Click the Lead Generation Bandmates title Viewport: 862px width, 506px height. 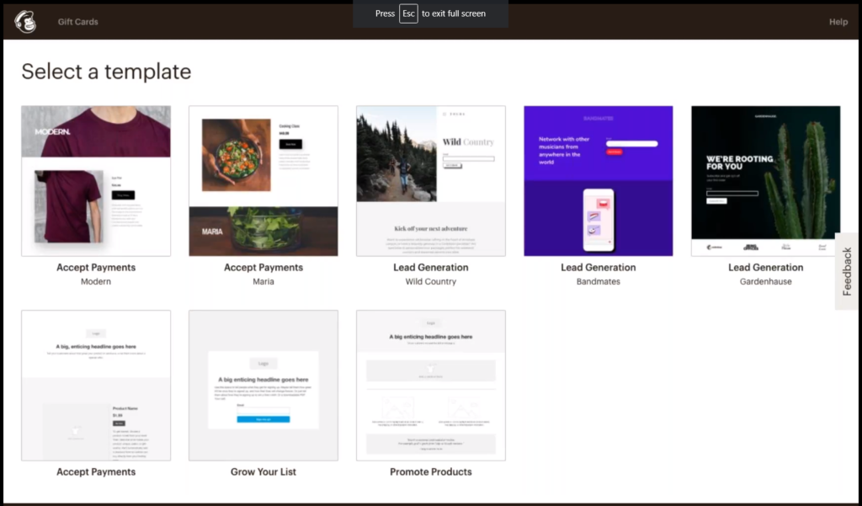(599, 268)
